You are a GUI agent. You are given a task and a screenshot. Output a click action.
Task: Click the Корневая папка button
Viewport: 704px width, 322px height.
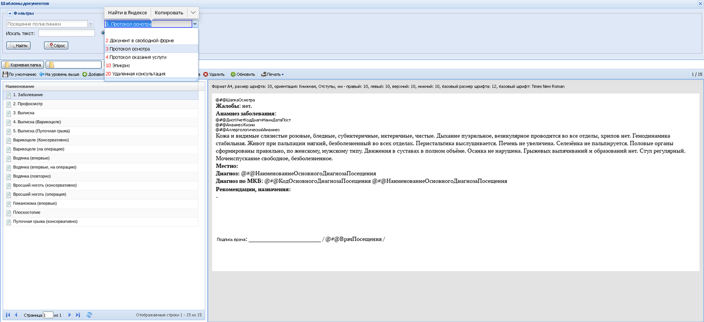point(23,65)
